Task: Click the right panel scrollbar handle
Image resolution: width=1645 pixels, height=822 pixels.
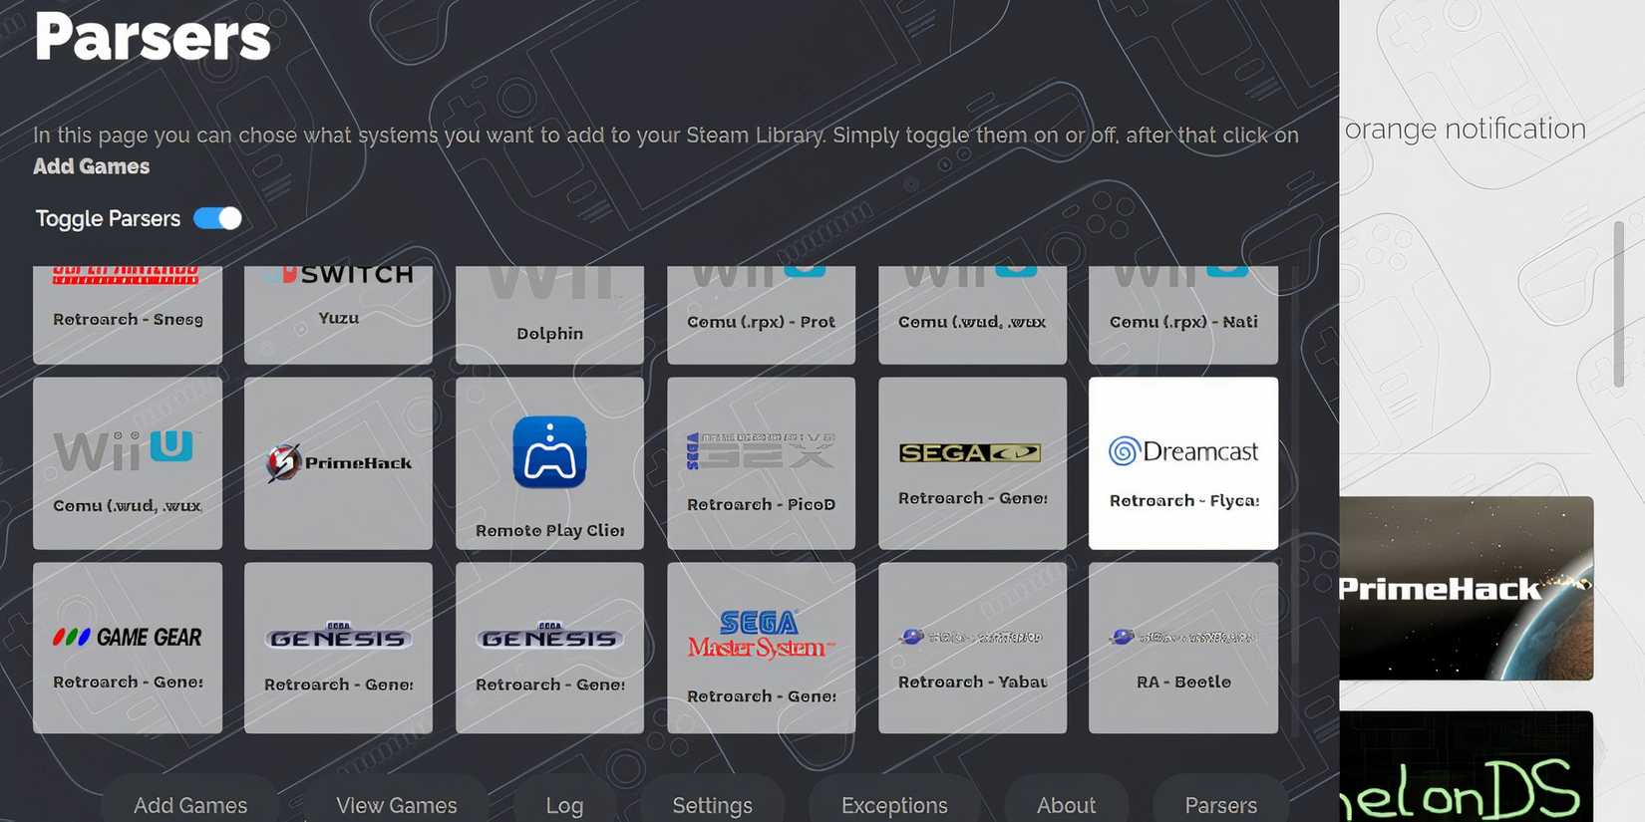Action: (x=1619, y=304)
